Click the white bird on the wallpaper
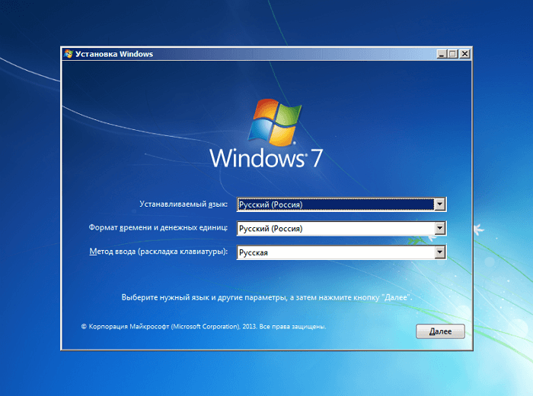The image size is (533, 396). (477, 227)
